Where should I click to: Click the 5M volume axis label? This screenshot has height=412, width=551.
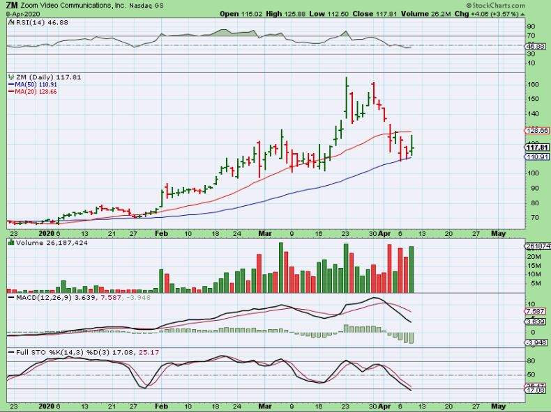tap(535, 283)
